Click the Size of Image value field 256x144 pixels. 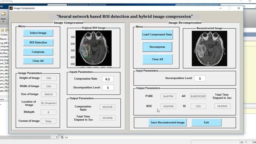49,94
